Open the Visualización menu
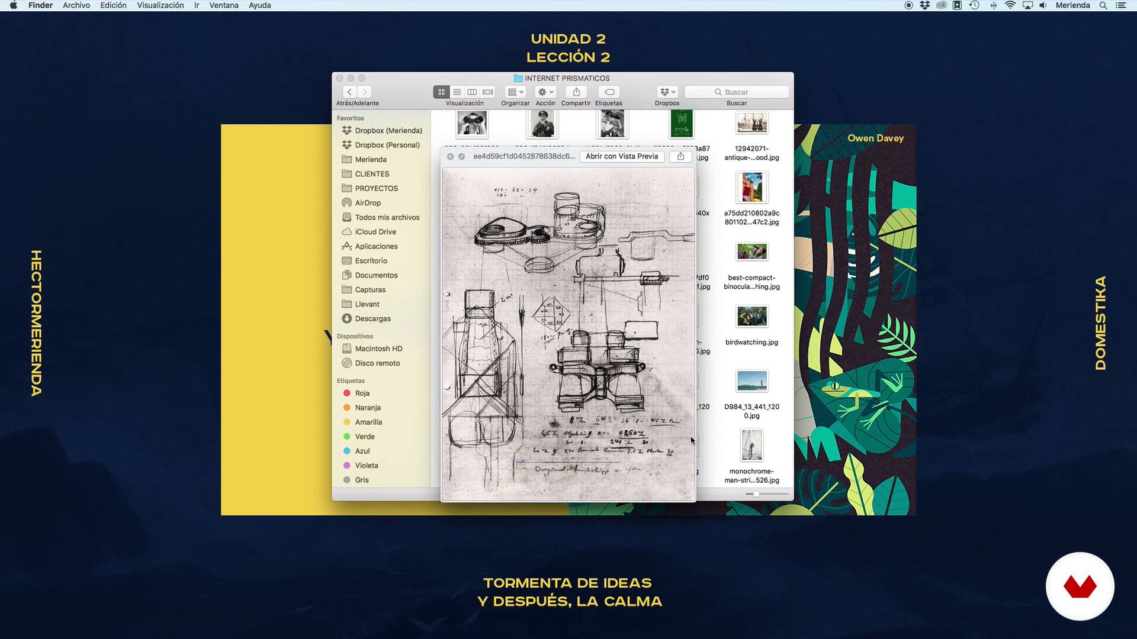This screenshot has width=1137, height=639. 160,5
